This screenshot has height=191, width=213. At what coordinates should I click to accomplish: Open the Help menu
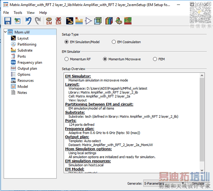(x=43, y=13)
